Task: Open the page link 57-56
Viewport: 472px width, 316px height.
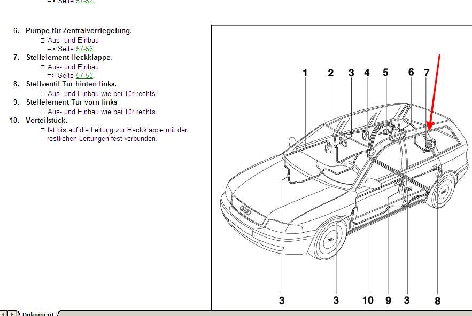Action: click(84, 49)
